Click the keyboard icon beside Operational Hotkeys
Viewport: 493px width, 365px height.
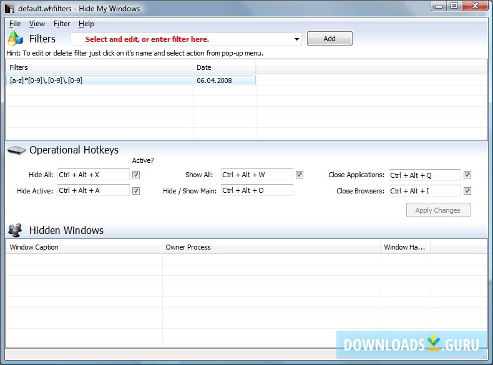click(x=16, y=150)
